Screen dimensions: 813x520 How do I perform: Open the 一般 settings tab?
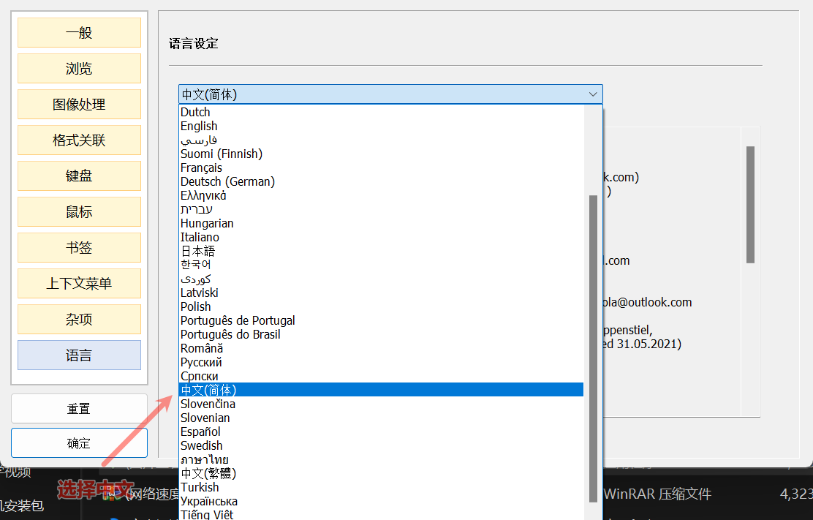[x=79, y=33]
